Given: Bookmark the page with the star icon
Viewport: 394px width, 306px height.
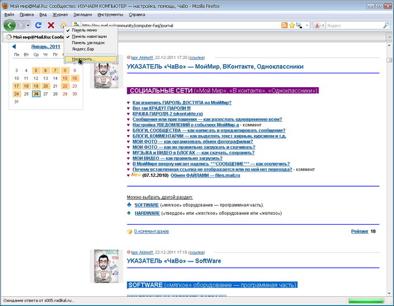Looking at the screenshot, I should 292,26.
